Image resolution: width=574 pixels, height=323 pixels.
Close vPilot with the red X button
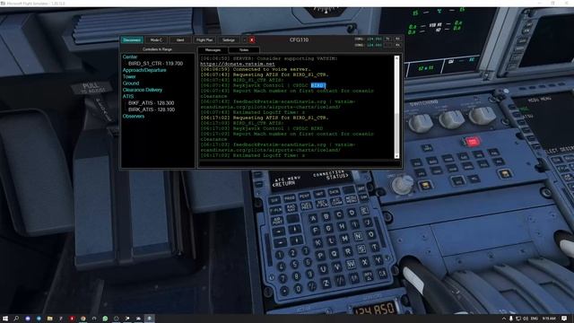(252, 39)
